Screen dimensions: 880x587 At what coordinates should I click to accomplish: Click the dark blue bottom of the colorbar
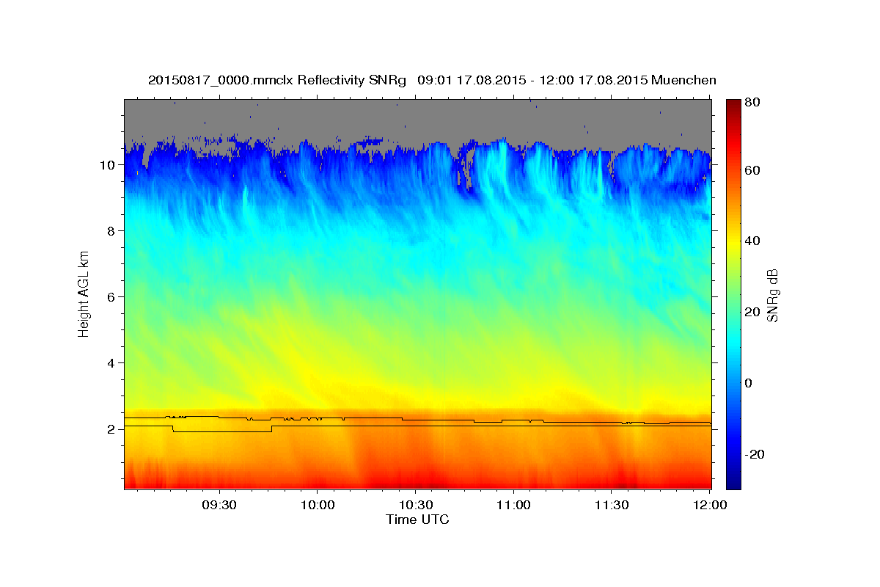pos(733,483)
